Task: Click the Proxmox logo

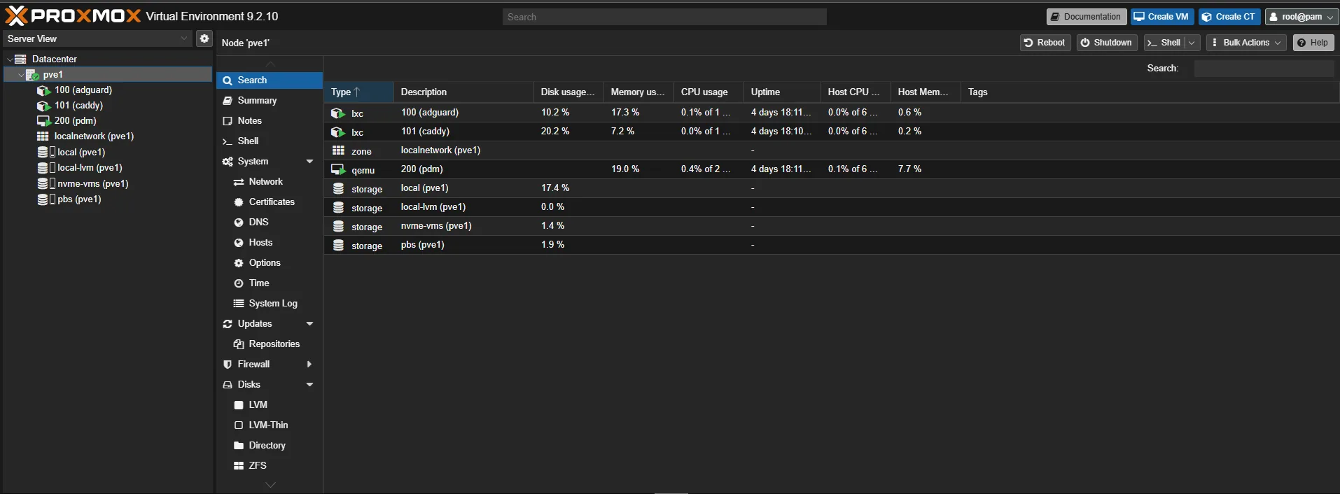Action: pos(73,15)
